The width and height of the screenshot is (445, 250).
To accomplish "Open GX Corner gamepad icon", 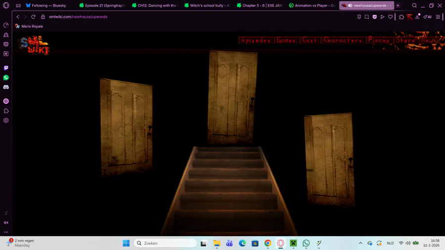I will pyautogui.click(x=18, y=5).
